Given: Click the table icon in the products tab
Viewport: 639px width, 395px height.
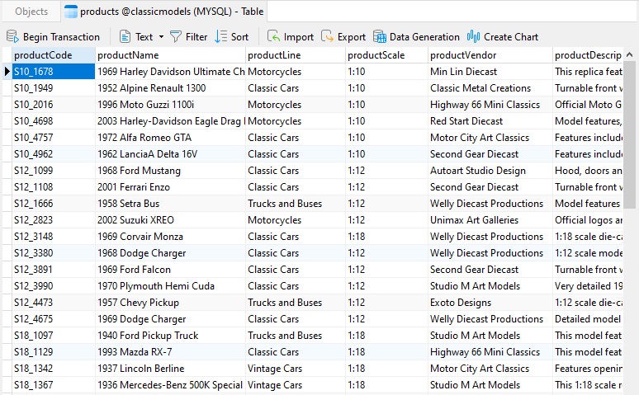Looking at the screenshot, I should 71,12.
